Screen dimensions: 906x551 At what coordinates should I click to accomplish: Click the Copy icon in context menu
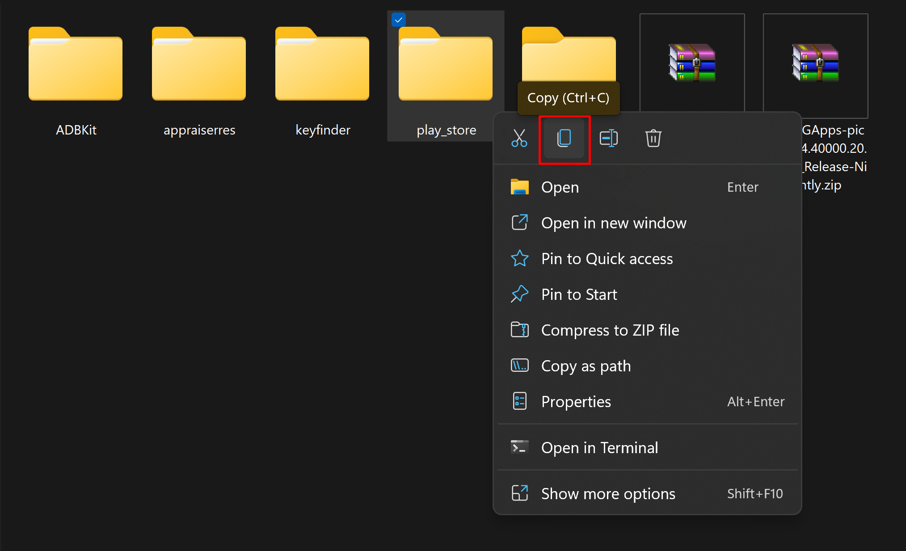[x=564, y=138]
